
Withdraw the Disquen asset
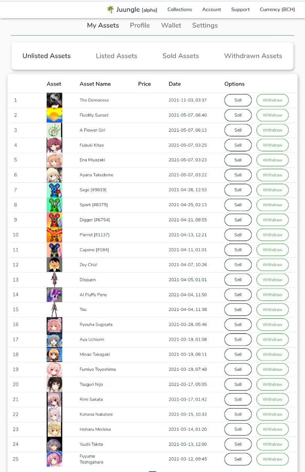point(273,280)
